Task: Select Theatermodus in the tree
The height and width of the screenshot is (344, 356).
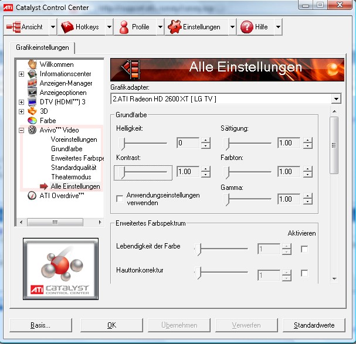Action: tap(71, 177)
